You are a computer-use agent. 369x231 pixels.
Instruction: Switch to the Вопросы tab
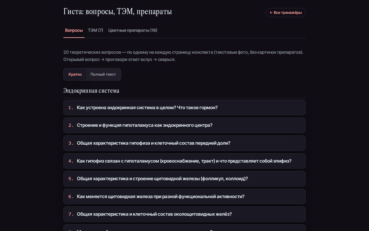[x=74, y=30]
